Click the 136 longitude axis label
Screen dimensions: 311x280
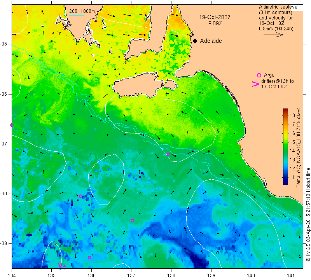91,275
